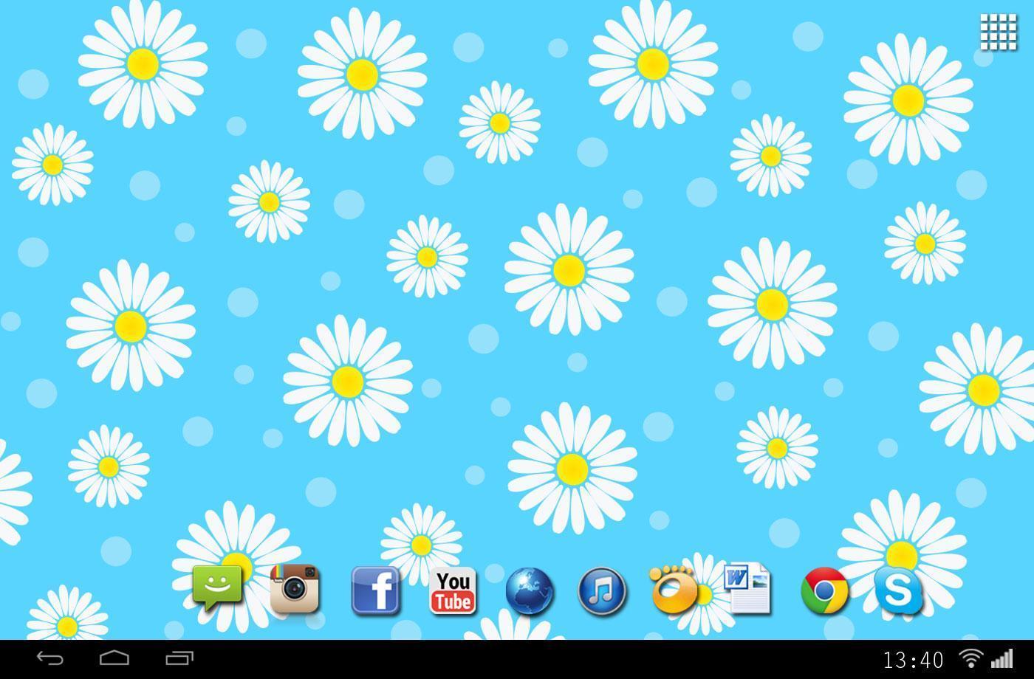Open the Word document app icon

coord(747,589)
